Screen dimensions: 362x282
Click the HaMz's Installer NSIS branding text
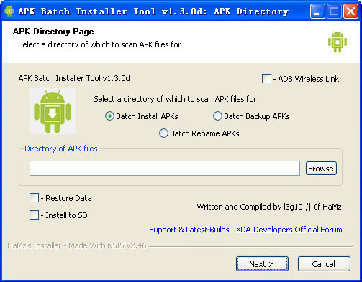77,245
